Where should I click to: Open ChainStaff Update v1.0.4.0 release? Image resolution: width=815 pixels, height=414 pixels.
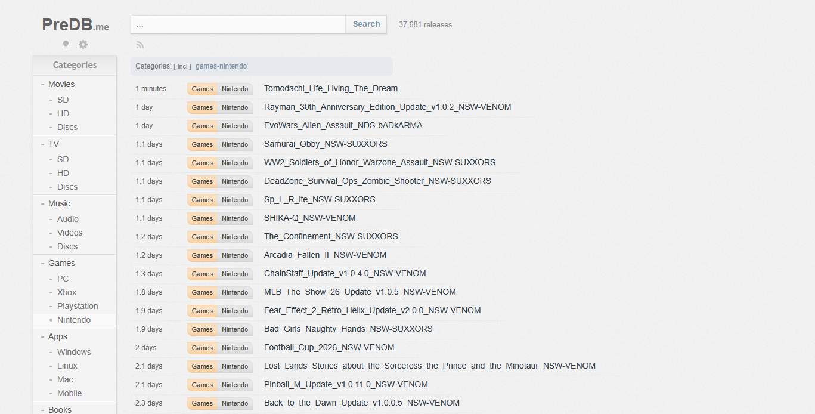[345, 274]
